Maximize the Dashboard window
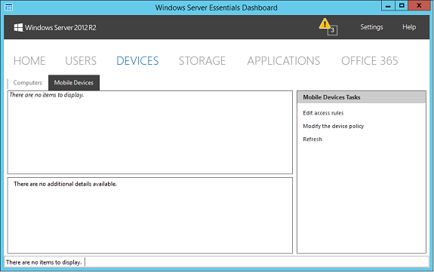The height and width of the screenshot is (272, 434). click(x=402, y=6)
